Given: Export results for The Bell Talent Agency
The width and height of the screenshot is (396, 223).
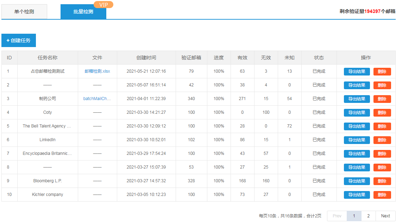Looking at the screenshot, I should click(x=357, y=126).
